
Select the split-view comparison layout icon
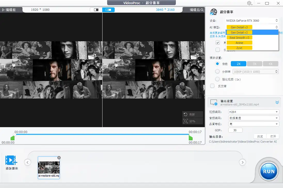[x=108, y=10]
